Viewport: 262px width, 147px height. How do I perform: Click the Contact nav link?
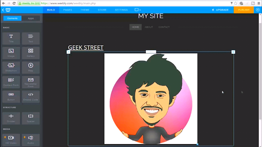tap(164, 27)
